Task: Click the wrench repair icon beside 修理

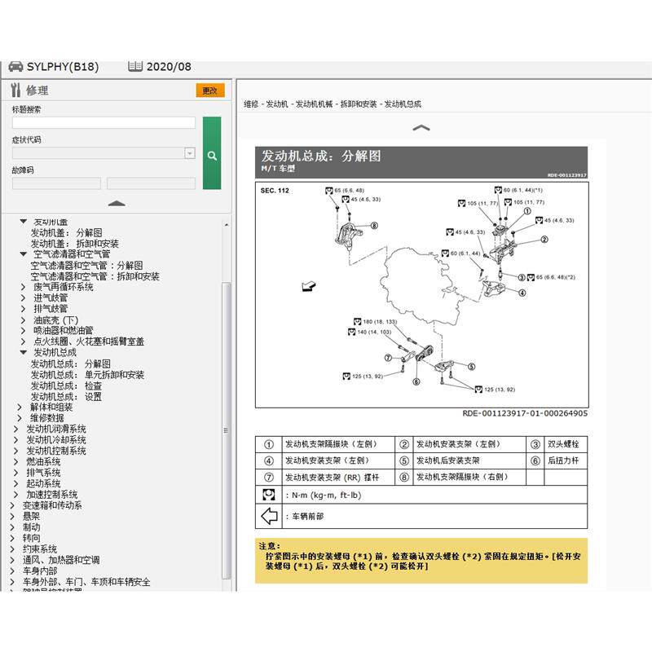Action: (x=15, y=90)
